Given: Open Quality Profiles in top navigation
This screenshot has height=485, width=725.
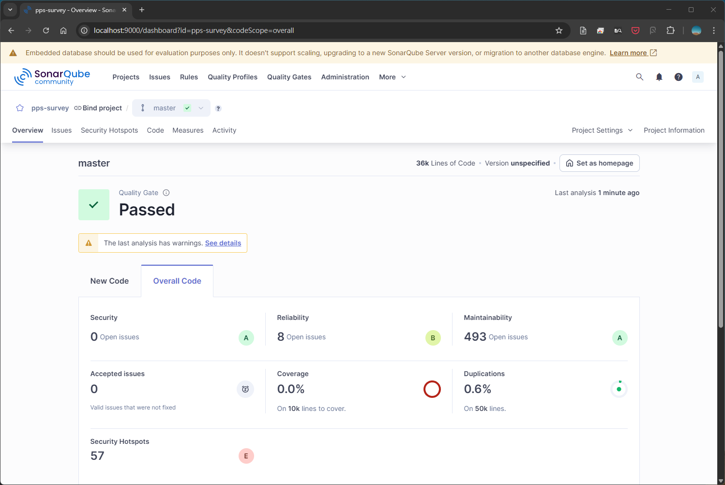Looking at the screenshot, I should (232, 77).
